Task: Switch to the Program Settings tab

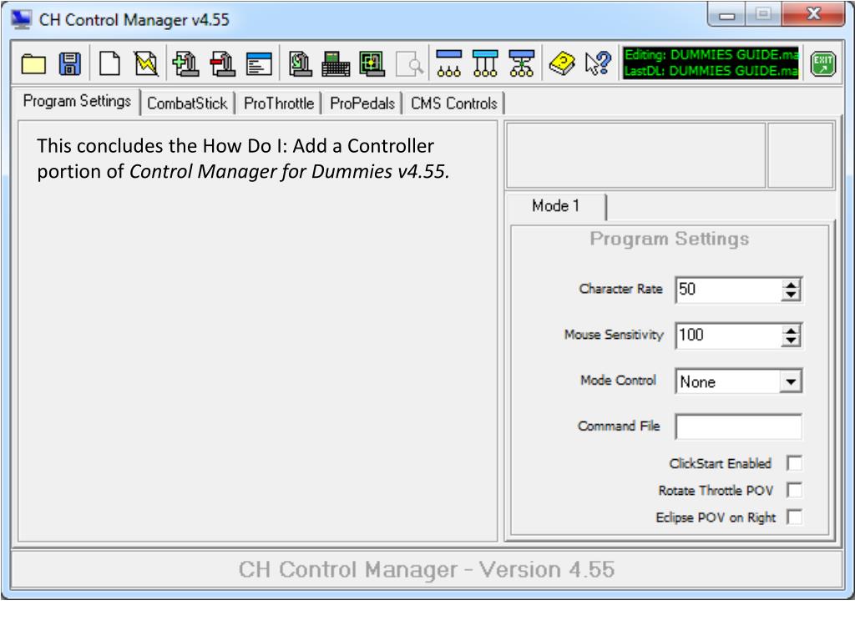Action: tap(77, 101)
